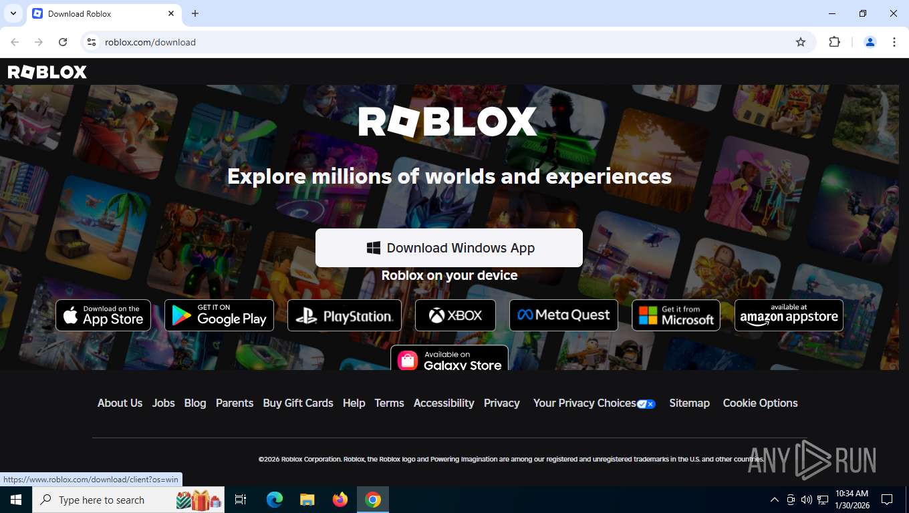Open a new browser tab
Viewport: 909px width, 513px height.
pos(195,13)
